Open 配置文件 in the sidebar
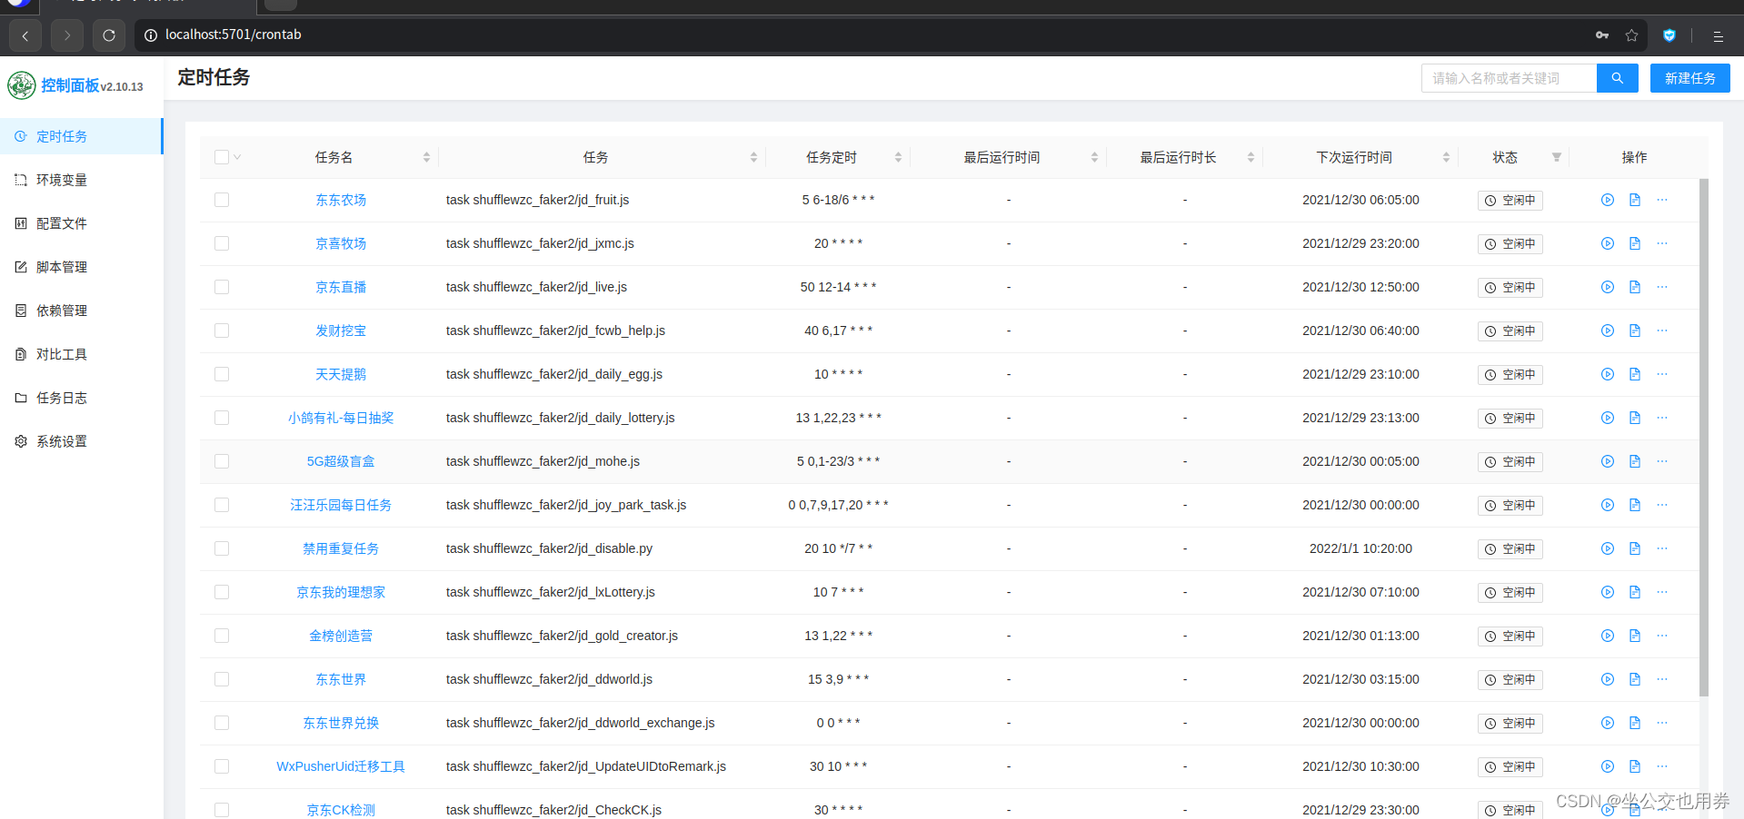 tap(82, 223)
